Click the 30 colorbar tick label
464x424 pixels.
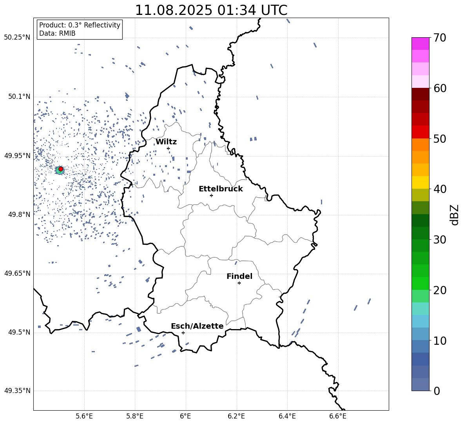pyautogui.click(x=440, y=240)
